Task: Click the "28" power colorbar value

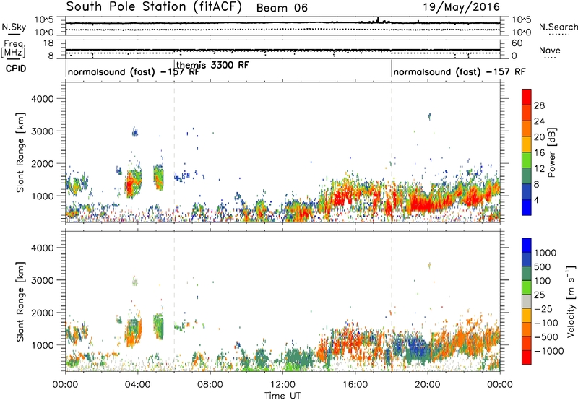Action: pyautogui.click(x=539, y=105)
